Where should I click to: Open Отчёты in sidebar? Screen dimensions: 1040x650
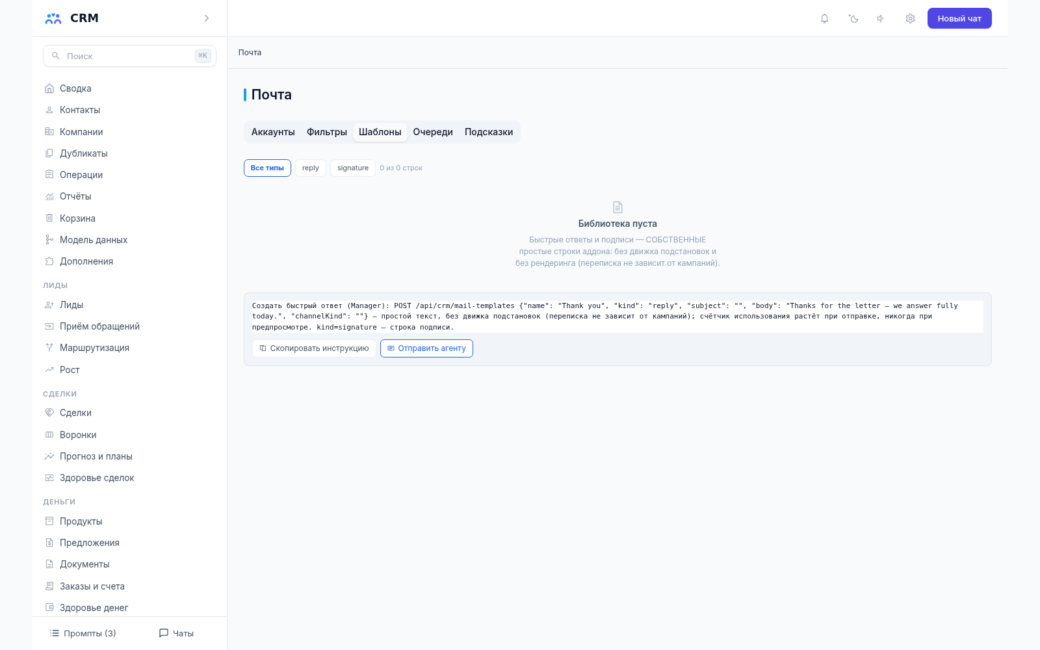point(129,196)
